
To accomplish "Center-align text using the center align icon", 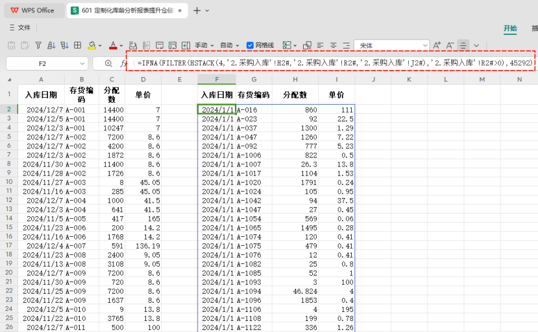I will [x=334, y=45].
